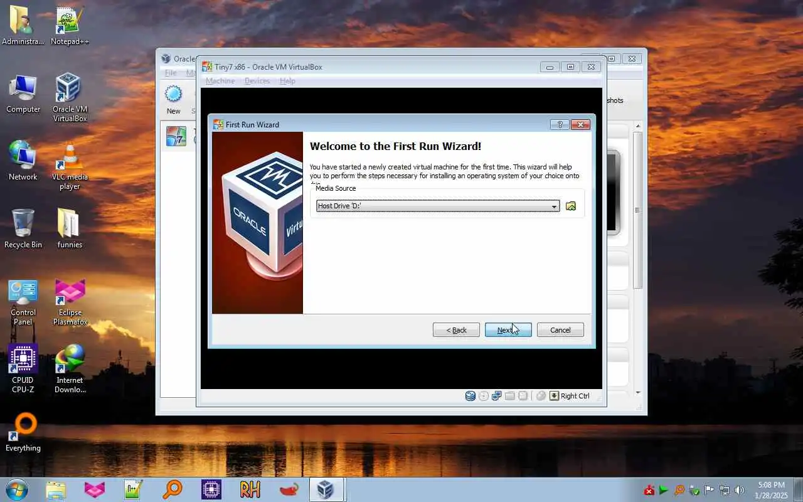803x502 pixels.
Task: Click scroll-down arrow in VirtualBox Manager
Action: (638, 393)
